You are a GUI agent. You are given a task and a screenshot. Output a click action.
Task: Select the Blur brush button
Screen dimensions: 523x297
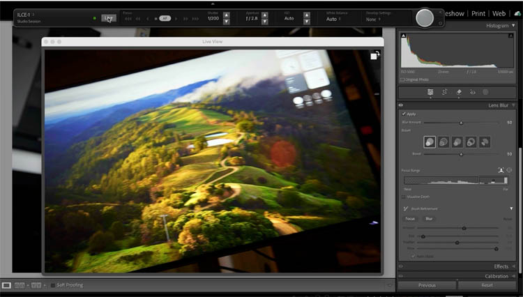point(430,219)
